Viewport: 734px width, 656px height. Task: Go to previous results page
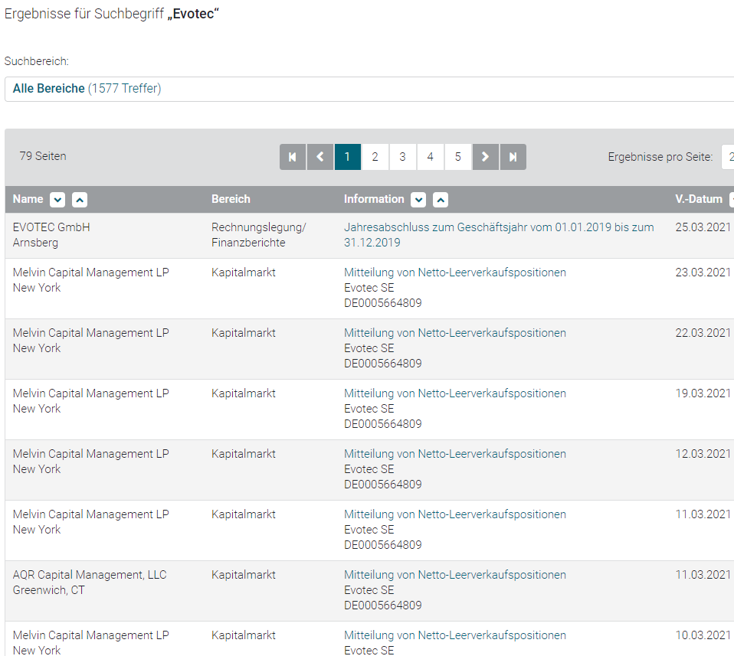(x=320, y=157)
